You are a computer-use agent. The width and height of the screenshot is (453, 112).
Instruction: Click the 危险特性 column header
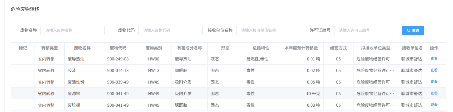click(x=261, y=48)
